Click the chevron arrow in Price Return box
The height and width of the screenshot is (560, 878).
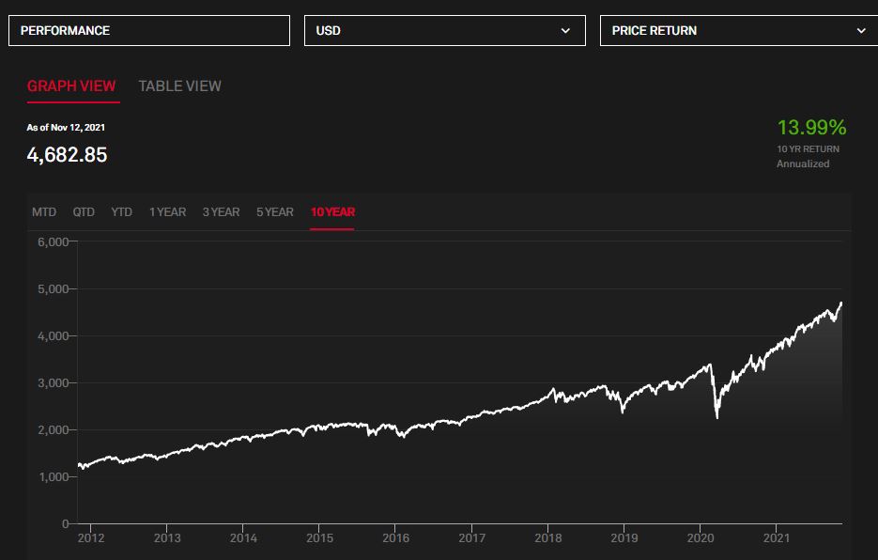coord(861,30)
